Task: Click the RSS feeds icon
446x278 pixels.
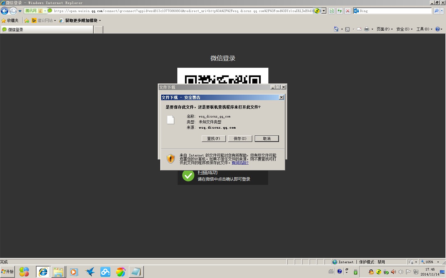Action: click(347, 29)
